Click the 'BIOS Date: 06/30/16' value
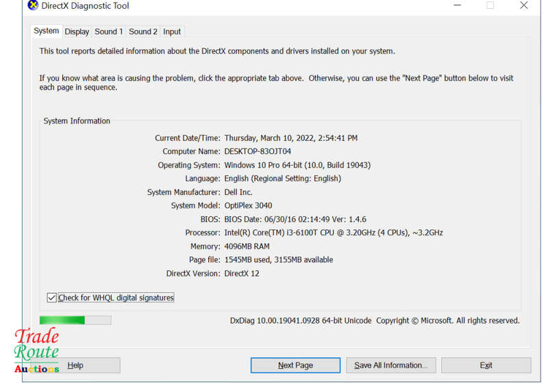This screenshot has width=548, height=388. (x=295, y=220)
